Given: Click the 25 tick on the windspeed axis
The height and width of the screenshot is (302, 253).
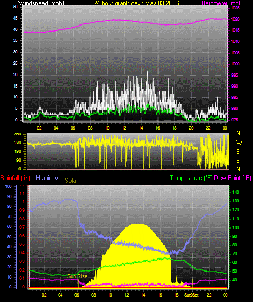Looking at the screenshot, I should [15, 63].
